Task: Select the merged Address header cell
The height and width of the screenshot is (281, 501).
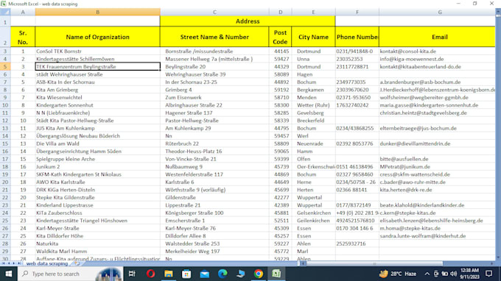Action: (248, 21)
